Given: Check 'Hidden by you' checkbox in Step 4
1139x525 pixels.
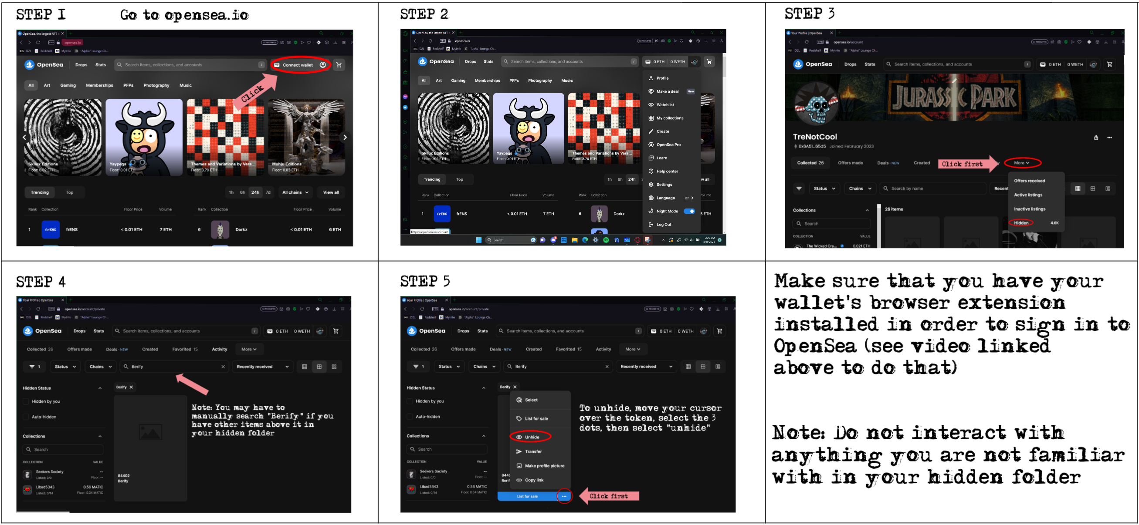Looking at the screenshot, I should coord(26,402).
